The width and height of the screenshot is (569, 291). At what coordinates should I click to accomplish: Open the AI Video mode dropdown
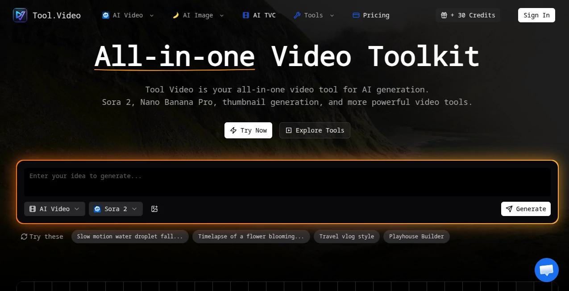click(x=54, y=209)
